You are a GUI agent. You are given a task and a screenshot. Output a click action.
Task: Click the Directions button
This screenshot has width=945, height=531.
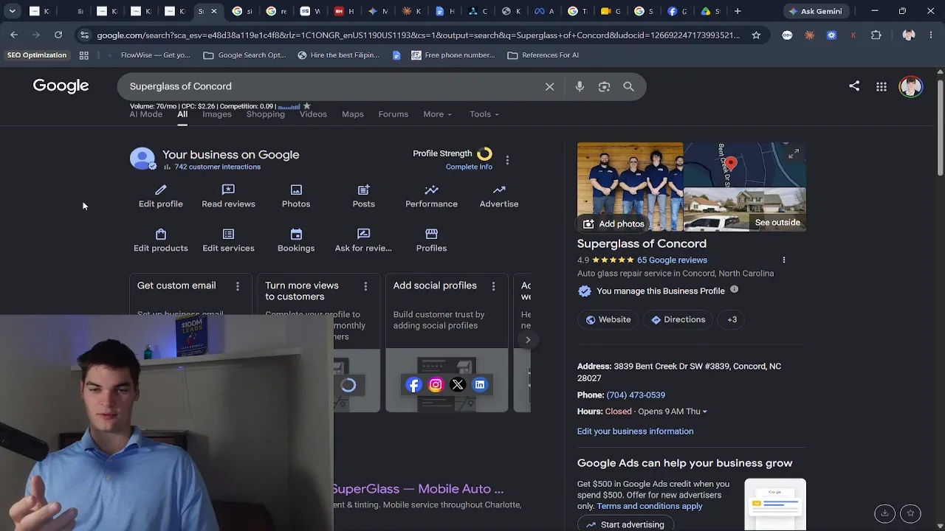click(678, 319)
